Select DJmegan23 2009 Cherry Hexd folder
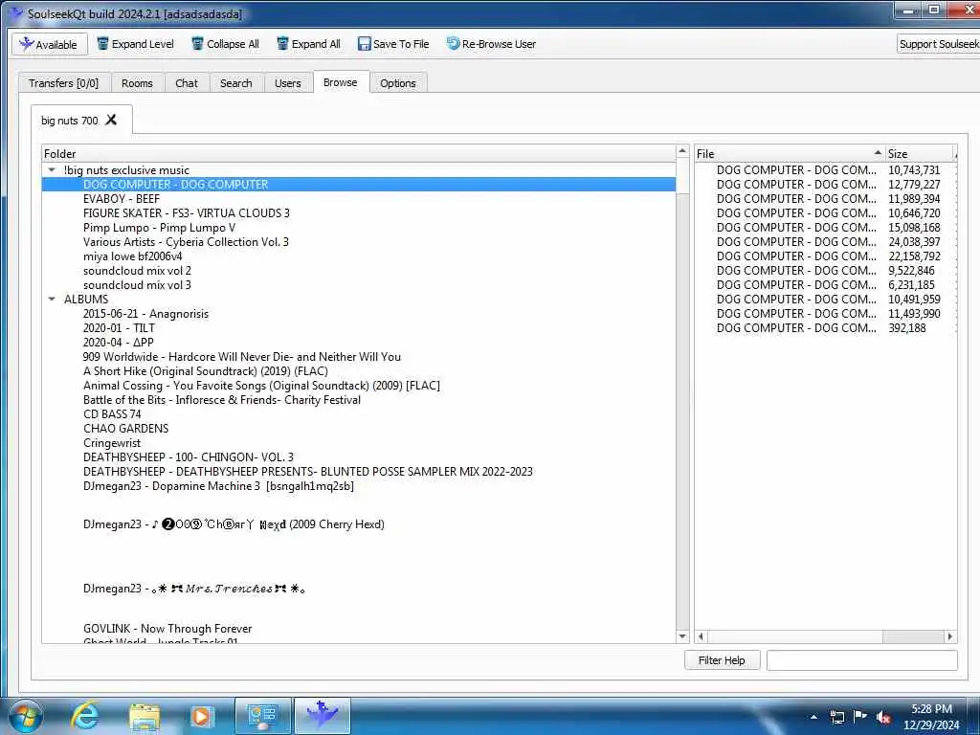The width and height of the screenshot is (980, 735). [234, 524]
